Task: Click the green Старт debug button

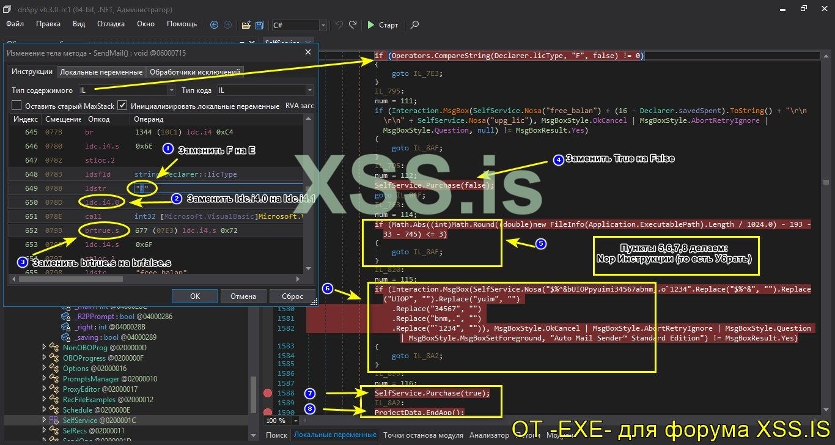Action: click(x=383, y=25)
